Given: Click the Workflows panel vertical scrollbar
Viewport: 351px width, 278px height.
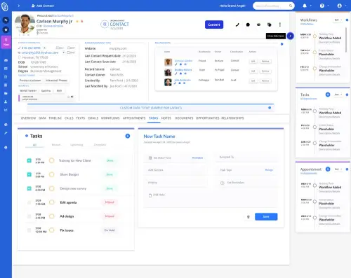Looking at the screenshot, I should click(346, 40).
